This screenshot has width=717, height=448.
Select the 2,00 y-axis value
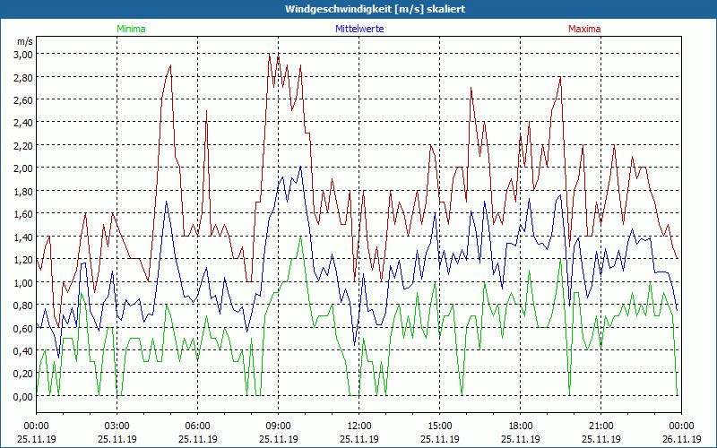(22, 168)
